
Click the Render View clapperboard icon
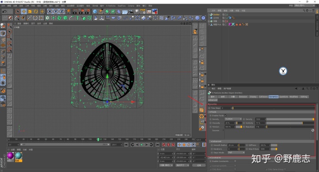click(75, 11)
